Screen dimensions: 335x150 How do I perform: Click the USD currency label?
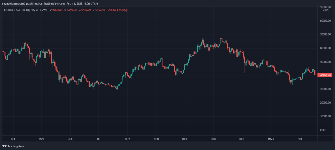tap(325, 10)
